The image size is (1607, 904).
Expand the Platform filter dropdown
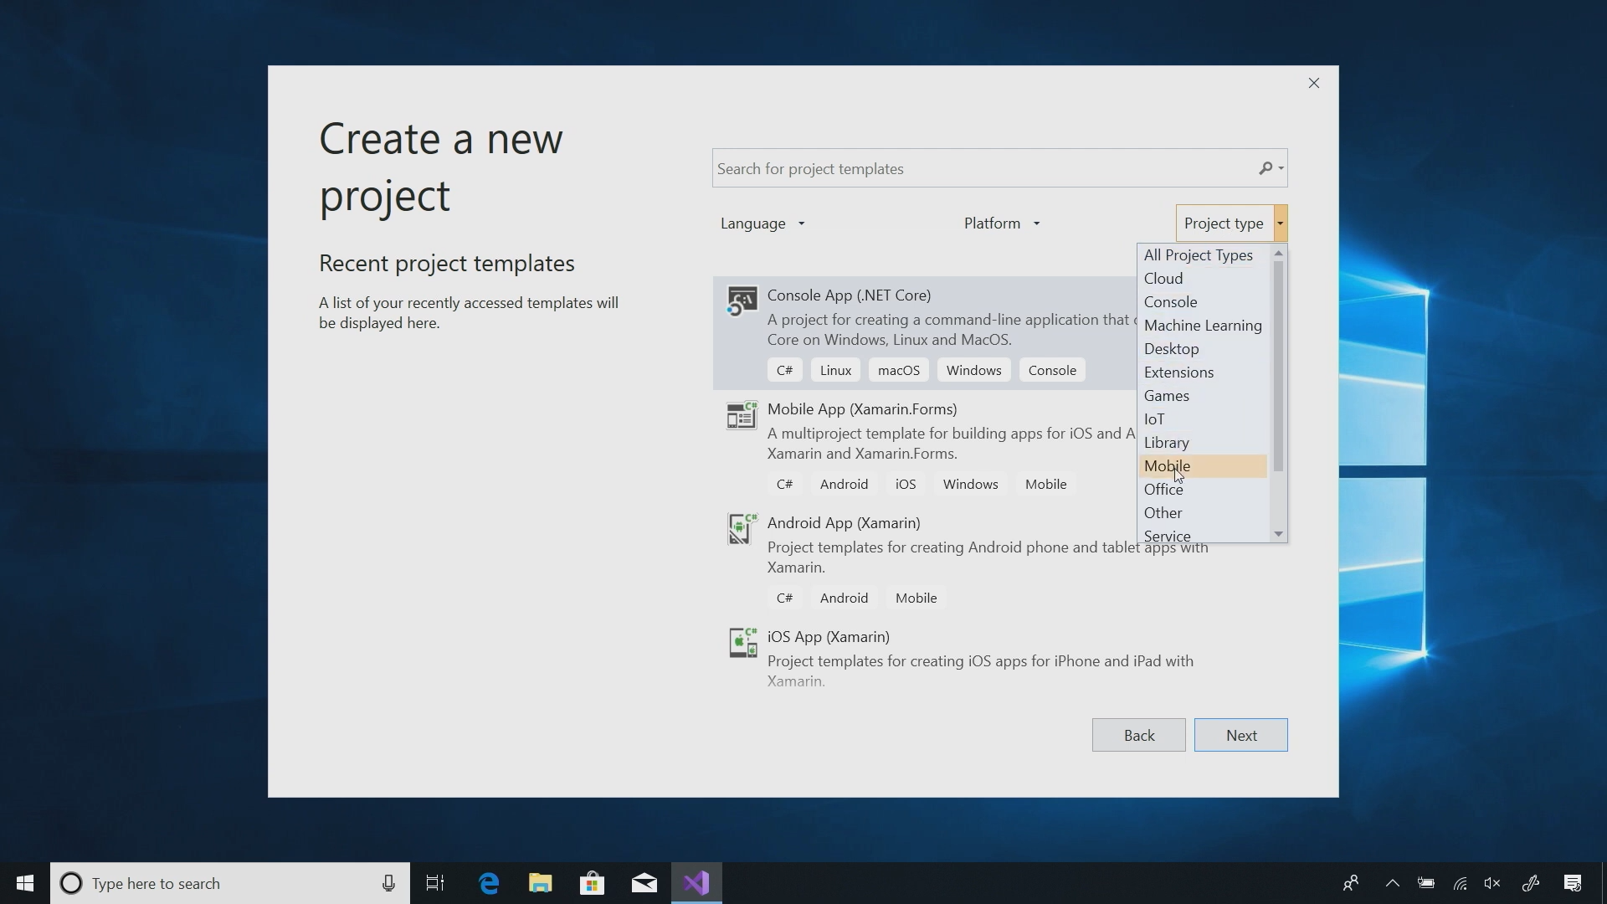coord(1001,223)
